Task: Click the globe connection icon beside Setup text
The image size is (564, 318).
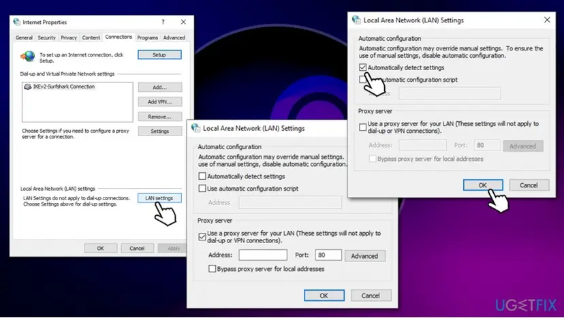Action: [28, 56]
